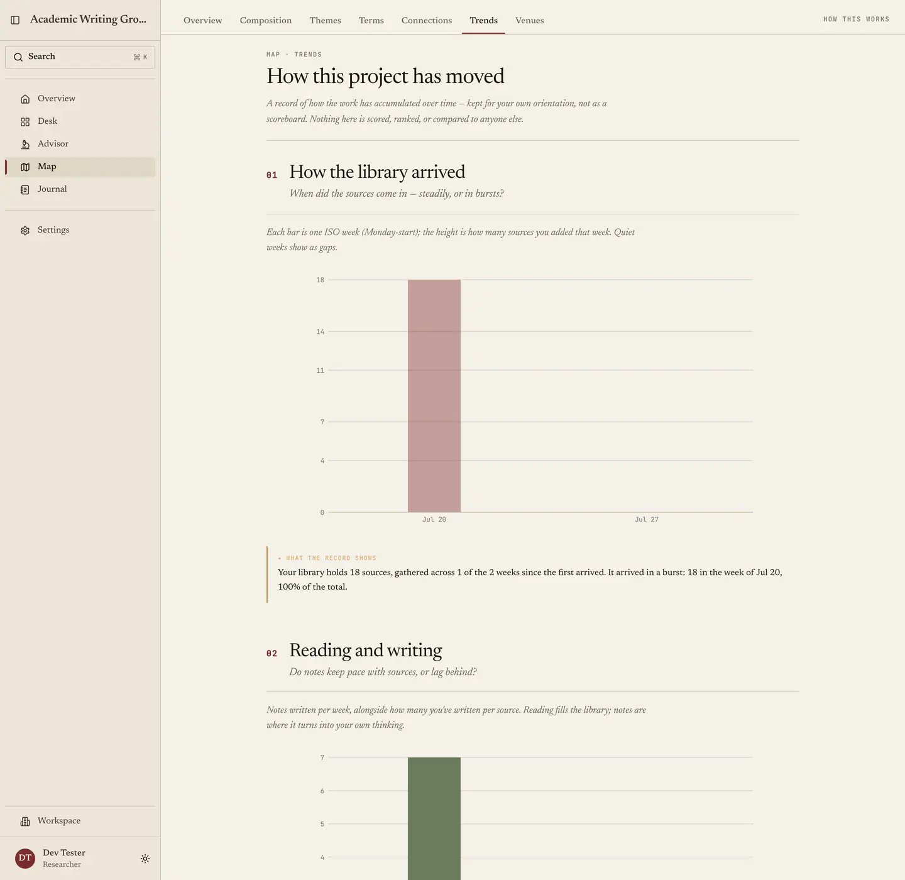Image resolution: width=905 pixels, height=880 pixels.
Task: Toggle the light theme sun icon
Action: (x=145, y=859)
